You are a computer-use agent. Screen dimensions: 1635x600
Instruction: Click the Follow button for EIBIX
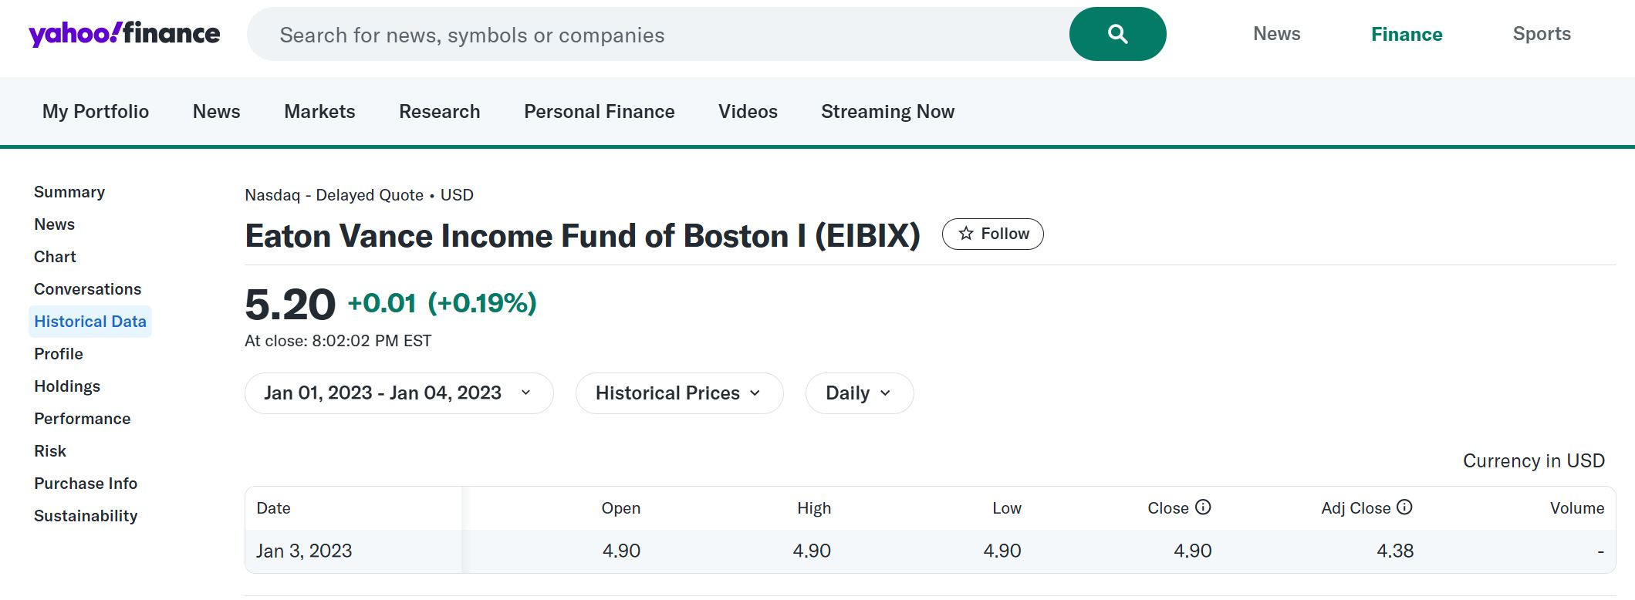(x=992, y=234)
